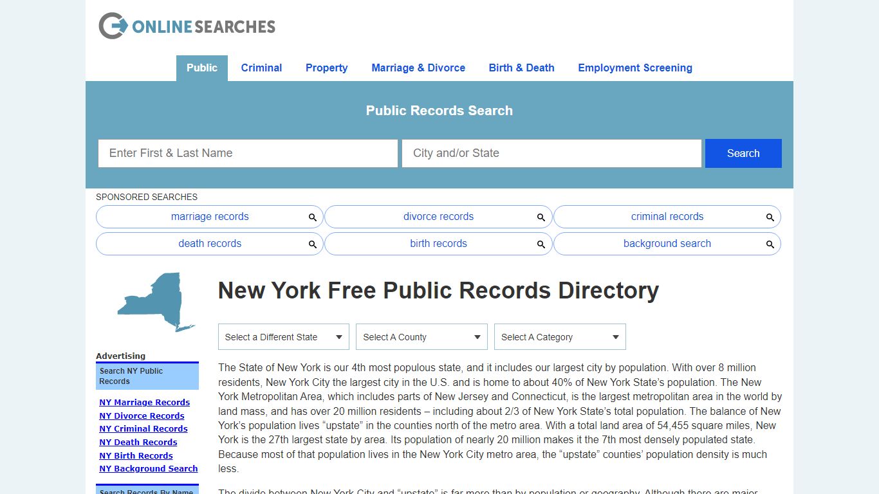Open criminal records sponsored search
879x494 pixels.
[667, 217]
